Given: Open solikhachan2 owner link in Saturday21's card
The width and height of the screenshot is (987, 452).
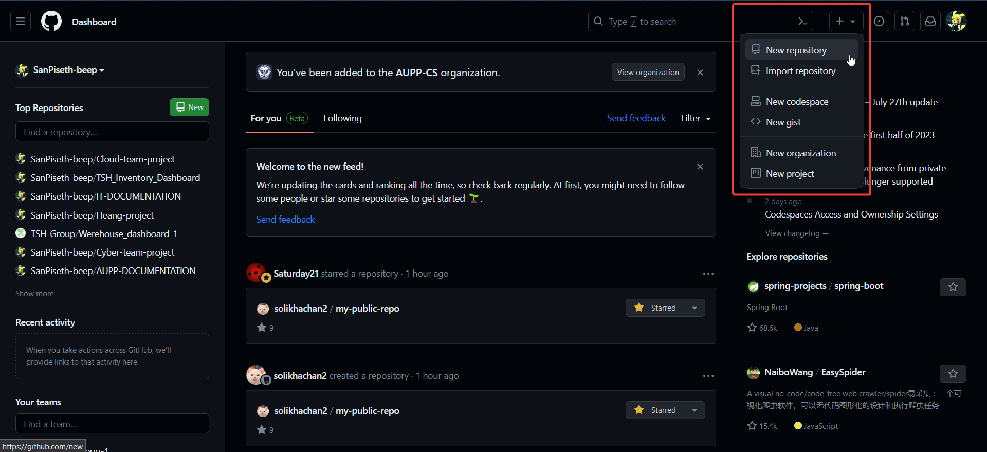Looking at the screenshot, I should pyautogui.click(x=300, y=309).
